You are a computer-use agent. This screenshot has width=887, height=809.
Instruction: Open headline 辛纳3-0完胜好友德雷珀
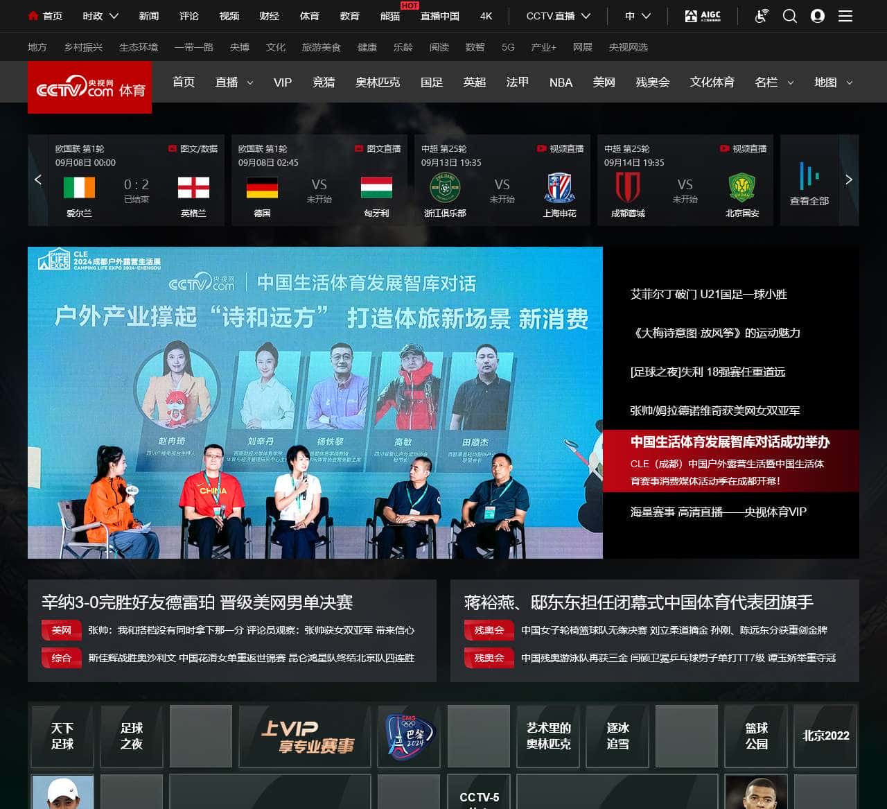coord(197,602)
